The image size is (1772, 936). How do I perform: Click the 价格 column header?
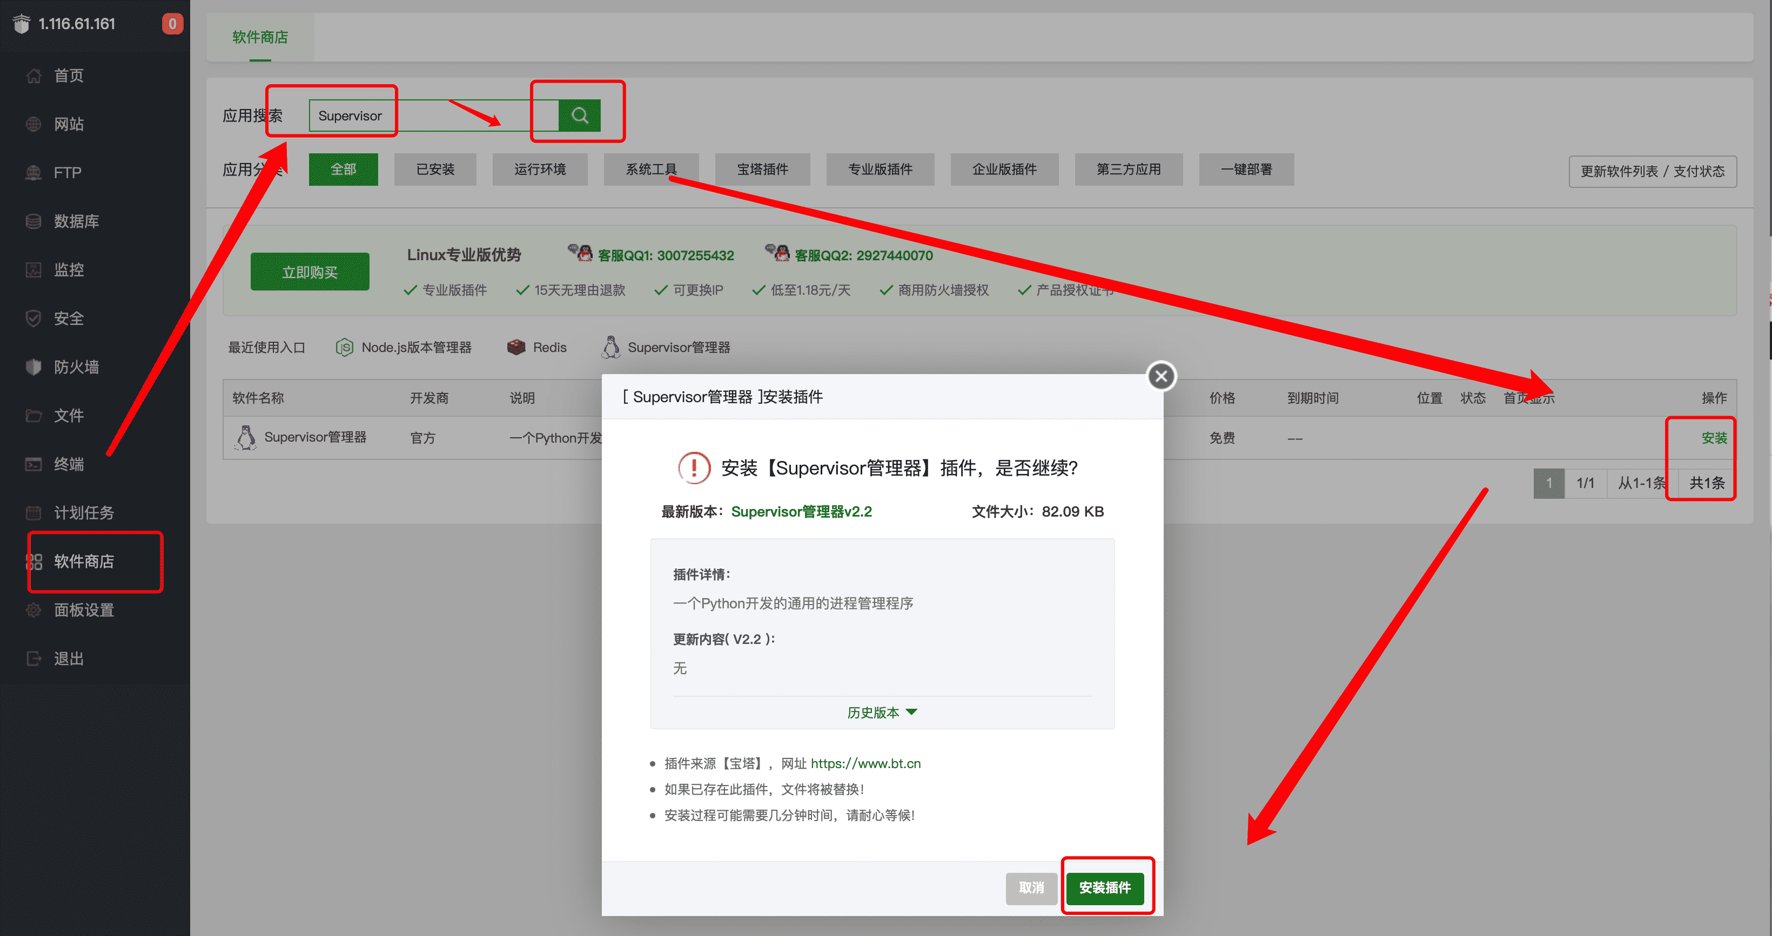(1223, 398)
